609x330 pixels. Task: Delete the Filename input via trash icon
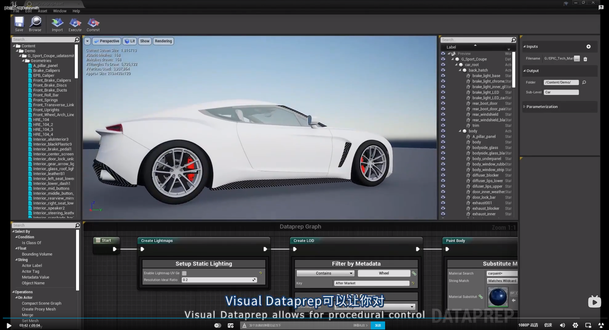(585, 59)
